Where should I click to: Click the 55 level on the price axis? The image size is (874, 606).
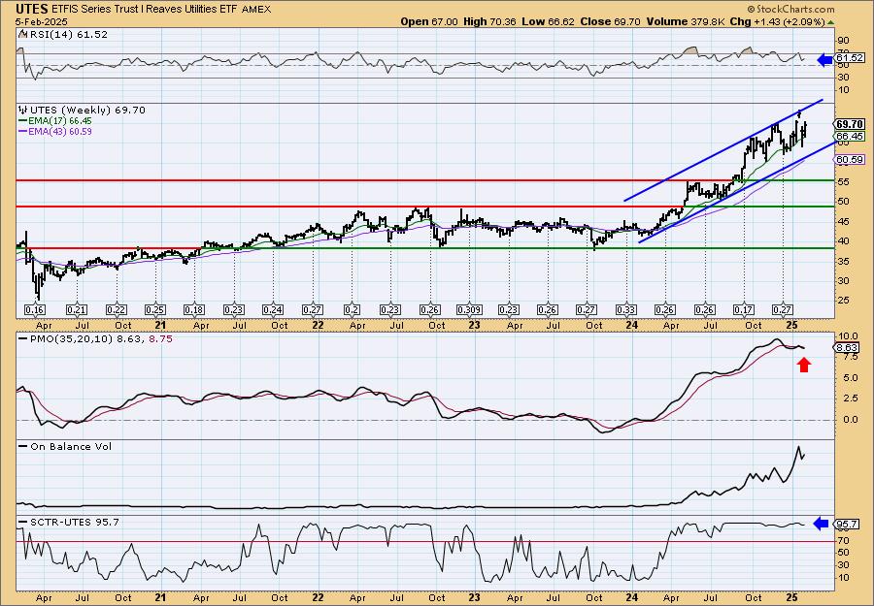click(842, 182)
